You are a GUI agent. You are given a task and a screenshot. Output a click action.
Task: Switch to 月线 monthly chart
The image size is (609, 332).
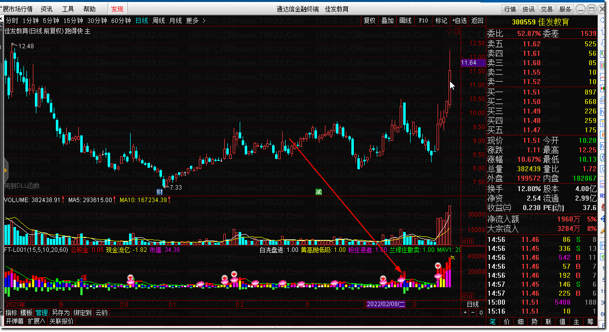tap(175, 20)
